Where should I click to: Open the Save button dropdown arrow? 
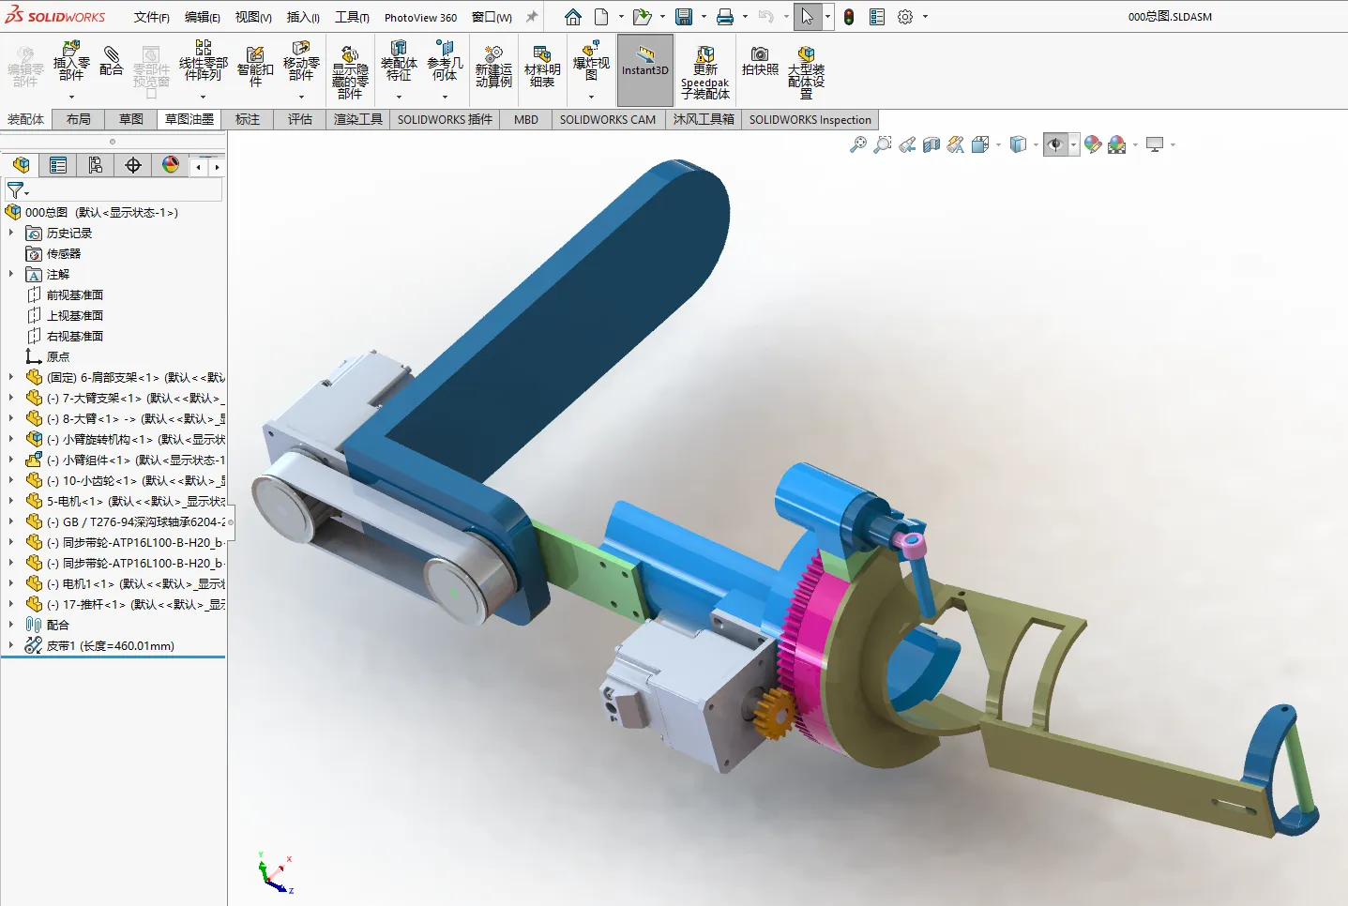click(x=704, y=17)
